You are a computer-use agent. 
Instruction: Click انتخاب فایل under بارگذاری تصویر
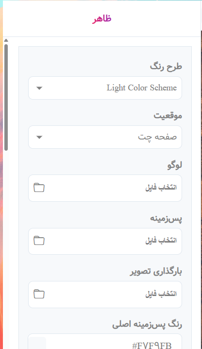click(161, 294)
